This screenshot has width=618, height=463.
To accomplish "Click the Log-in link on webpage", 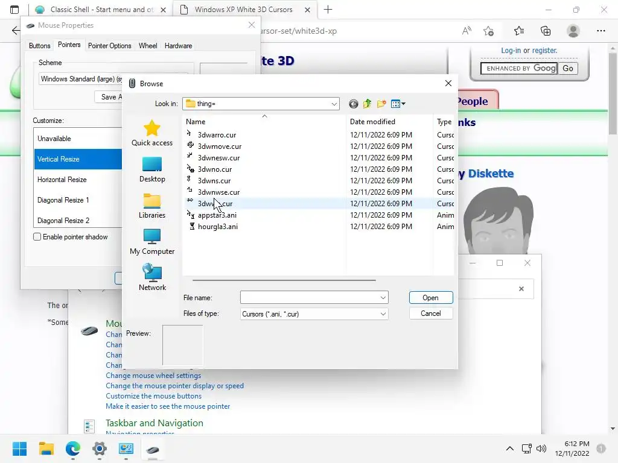I will point(511,51).
